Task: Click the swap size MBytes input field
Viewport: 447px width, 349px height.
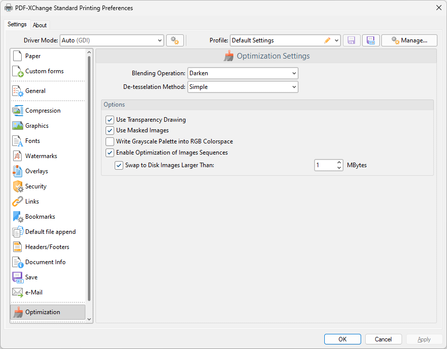Action: (325, 165)
